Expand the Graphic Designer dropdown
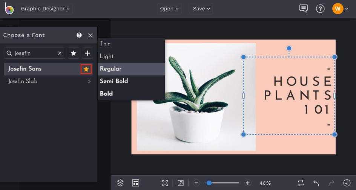Image resolution: width=356 pixels, height=190 pixels. tap(45, 9)
